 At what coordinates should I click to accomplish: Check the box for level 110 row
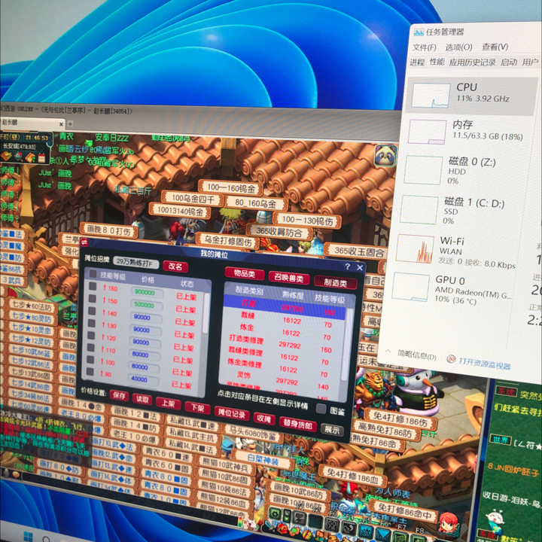pos(90,347)
